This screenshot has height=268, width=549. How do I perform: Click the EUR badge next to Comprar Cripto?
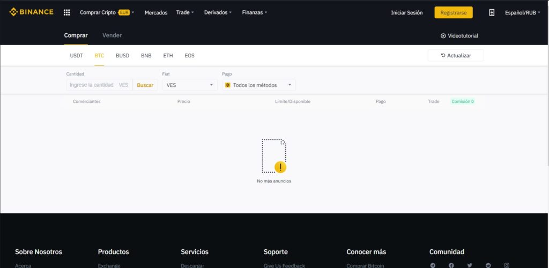tap(124, 12)
